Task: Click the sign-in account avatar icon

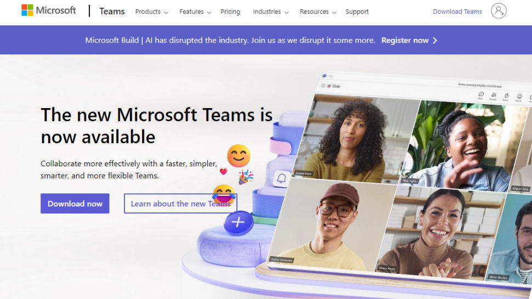Action: [499, 11]
